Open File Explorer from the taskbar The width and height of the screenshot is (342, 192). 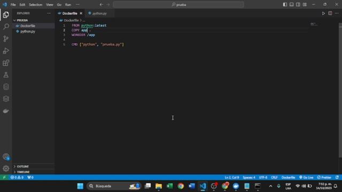(159, 186)
